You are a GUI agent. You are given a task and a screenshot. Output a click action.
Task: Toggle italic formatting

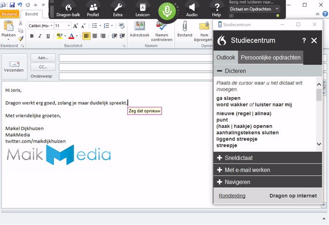coord(40,36)
